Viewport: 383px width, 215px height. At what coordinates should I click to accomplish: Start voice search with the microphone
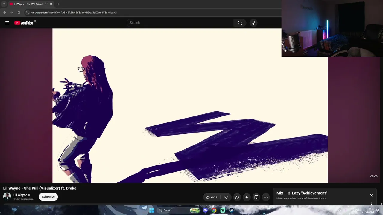(x=253, y=23)
